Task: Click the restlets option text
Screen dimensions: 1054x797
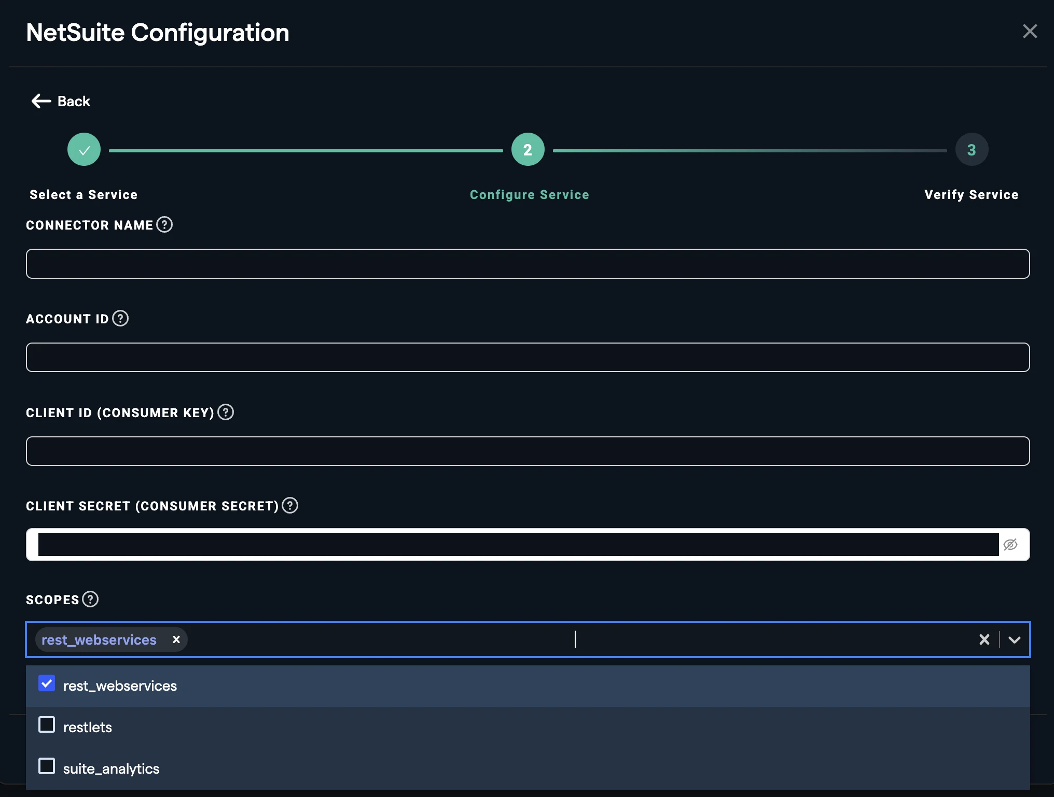Action: (x=88, y=728)
